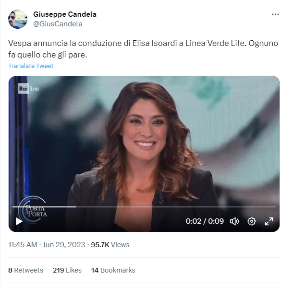Viewport: 293px width, 285px height.
Task: Play the video in the tweet
Action: pyautogui.click(x=19, y=221)
